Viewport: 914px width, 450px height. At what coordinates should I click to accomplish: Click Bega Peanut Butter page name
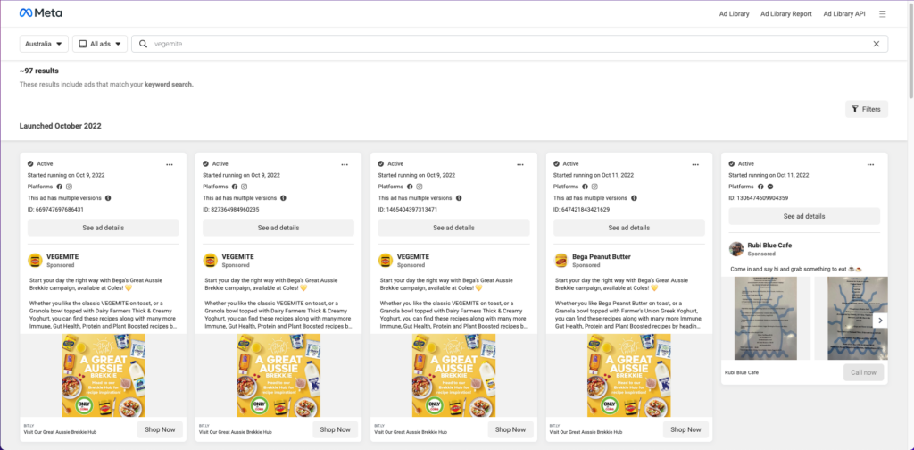point(602,256)
